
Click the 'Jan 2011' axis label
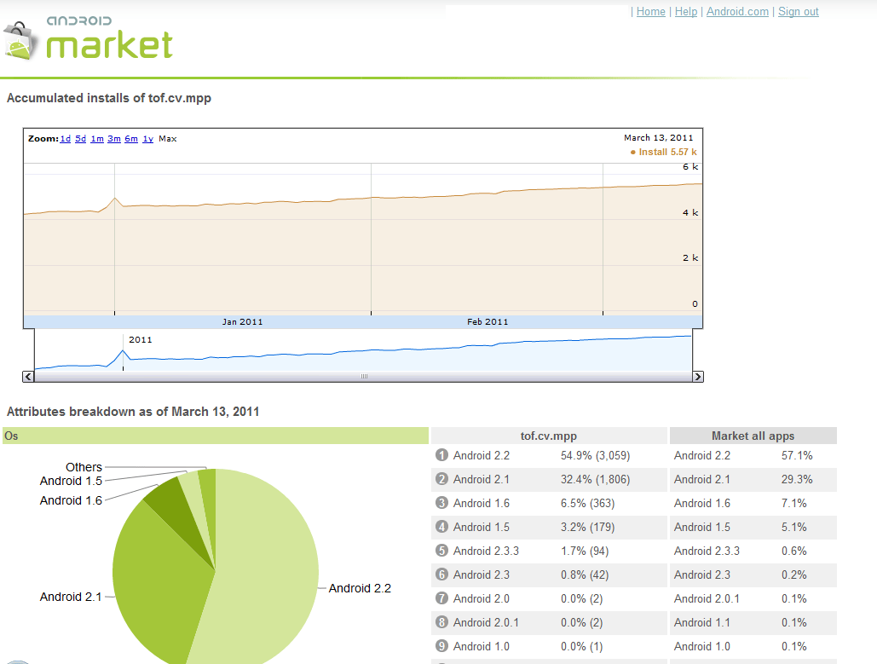(x=242, y=321)
